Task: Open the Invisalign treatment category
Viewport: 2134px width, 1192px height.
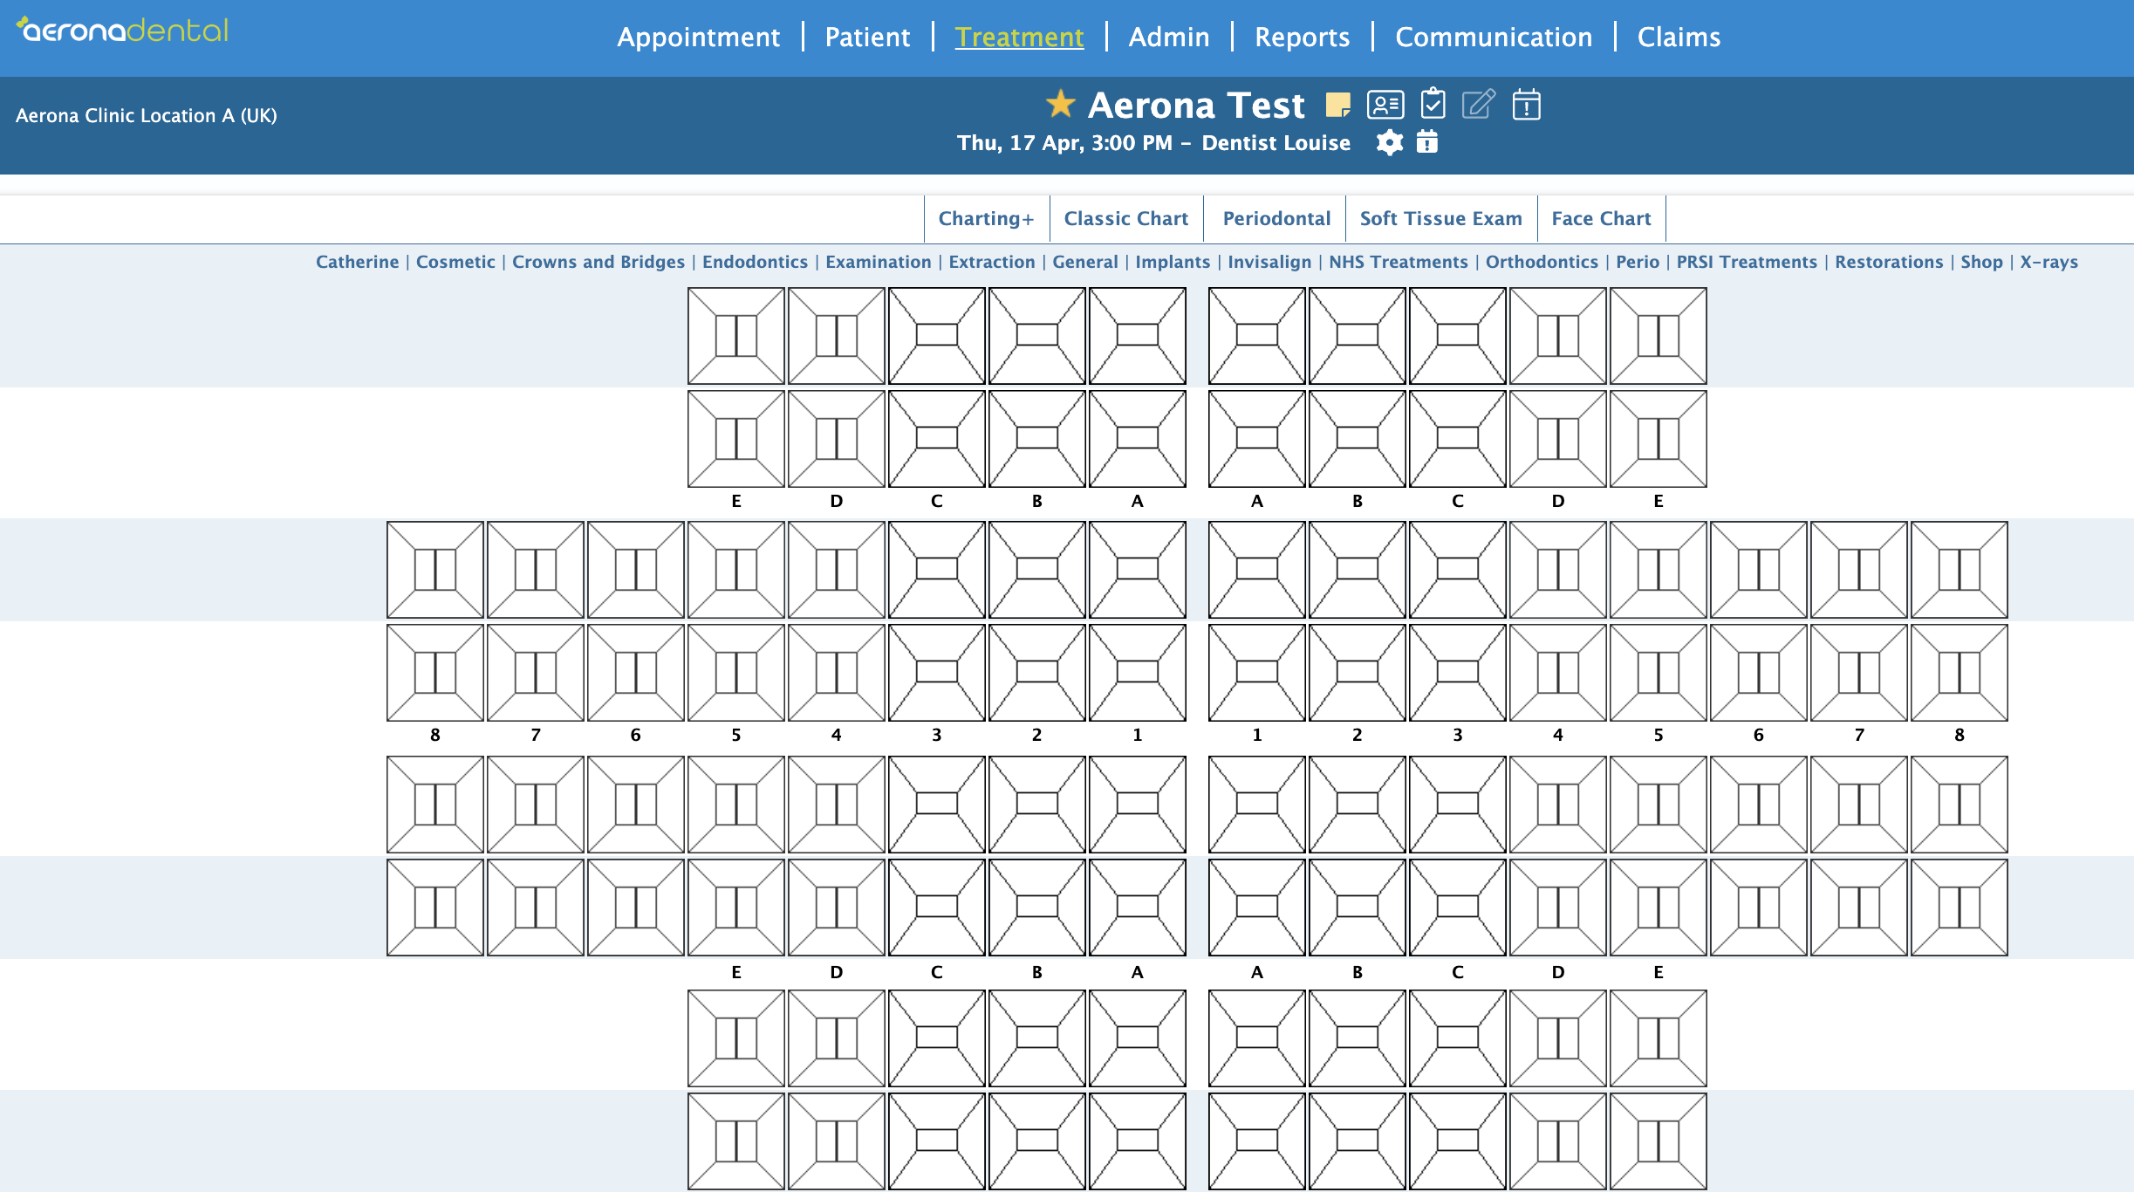Action: tap(1269, 262)
